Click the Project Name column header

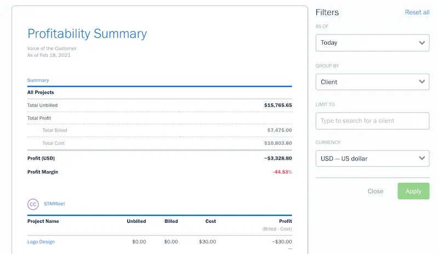tap(43, 221)
